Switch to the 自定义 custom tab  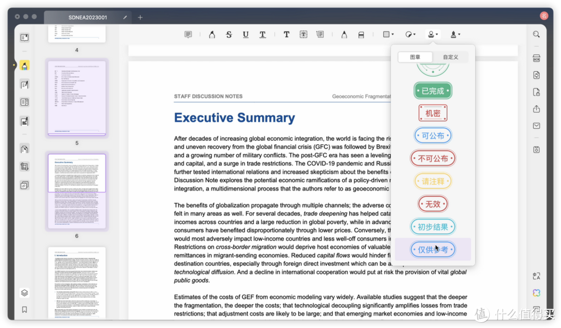pos(450,57)
